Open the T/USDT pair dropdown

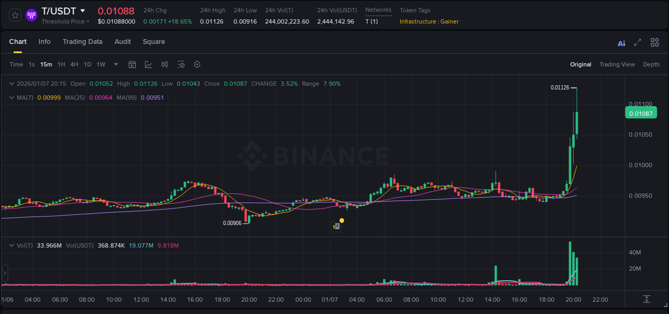[82, 10]
